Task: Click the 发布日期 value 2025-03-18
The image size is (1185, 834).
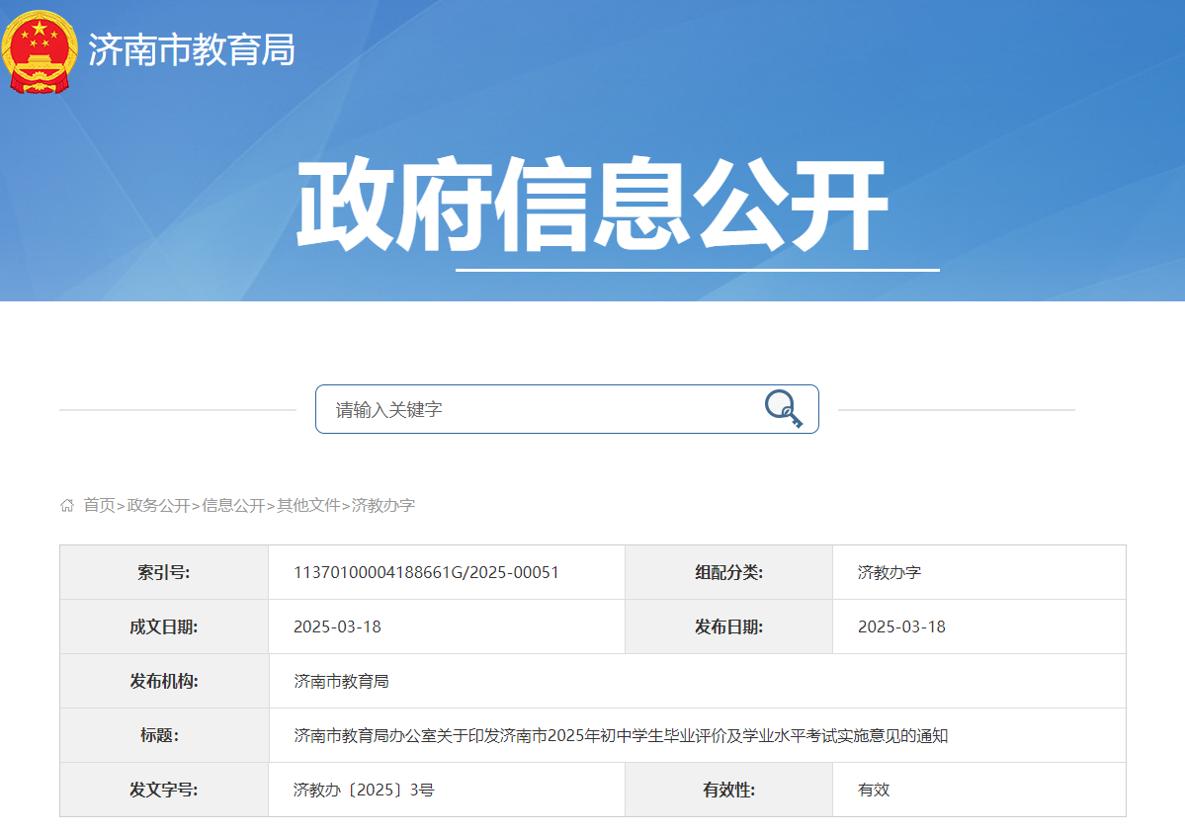Action: click(901, 627)
